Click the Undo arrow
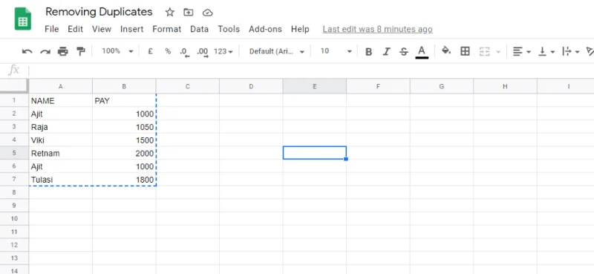The width and height of the screenshot is (594, 274). pos(27,51)
